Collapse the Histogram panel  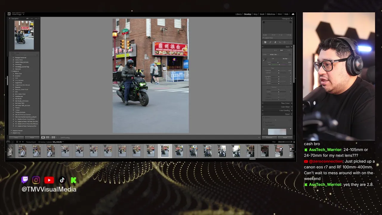coord(292,19)
